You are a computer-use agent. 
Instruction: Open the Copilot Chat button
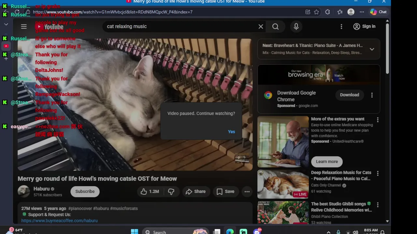point(378,12)
